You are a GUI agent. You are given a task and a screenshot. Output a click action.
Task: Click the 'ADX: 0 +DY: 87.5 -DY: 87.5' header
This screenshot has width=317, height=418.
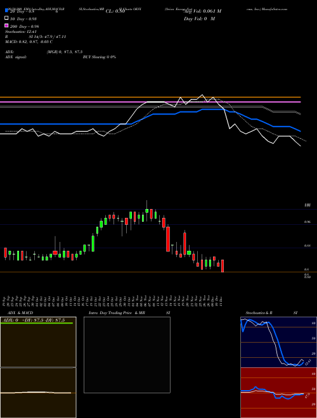pyautogui.click(x=34, y=320)
